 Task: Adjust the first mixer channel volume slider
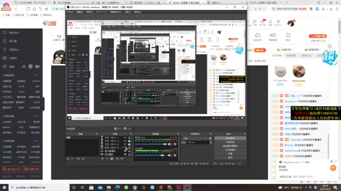tap(151, 144)
